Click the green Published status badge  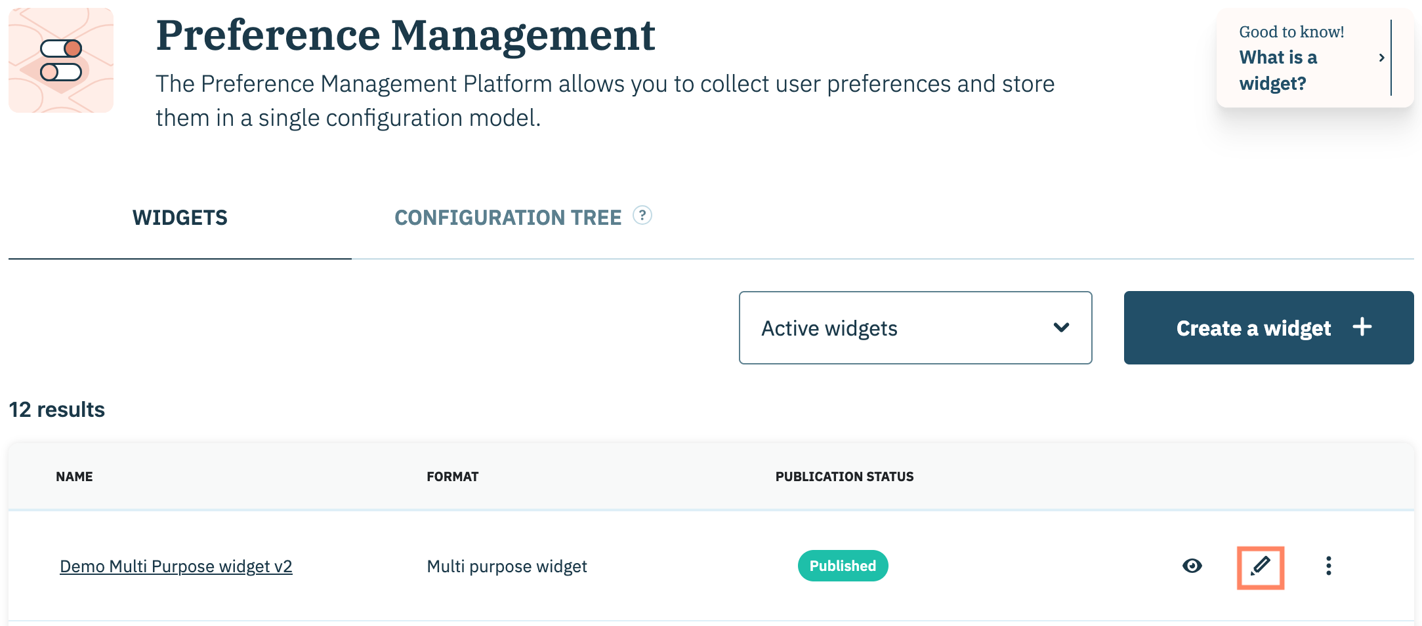click(843, 566)
